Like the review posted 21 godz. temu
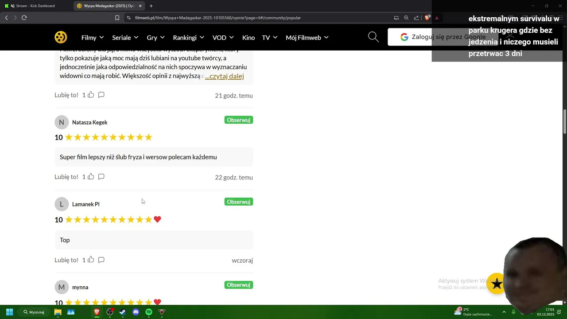Viewport: 567px width, 319px height. (x=91, y=95)
